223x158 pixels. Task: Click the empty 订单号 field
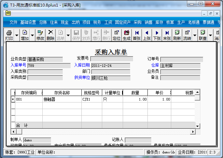(x=182, y=59)
